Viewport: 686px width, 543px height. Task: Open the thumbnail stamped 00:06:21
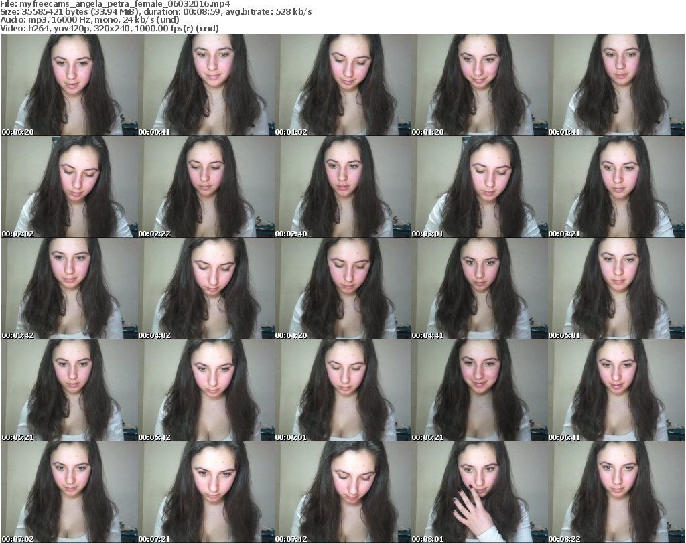(x=480, y=390)
